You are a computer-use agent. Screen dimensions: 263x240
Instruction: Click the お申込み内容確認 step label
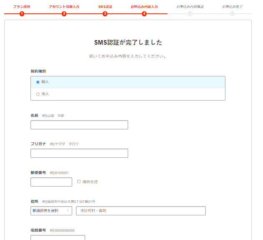point(190,7)
